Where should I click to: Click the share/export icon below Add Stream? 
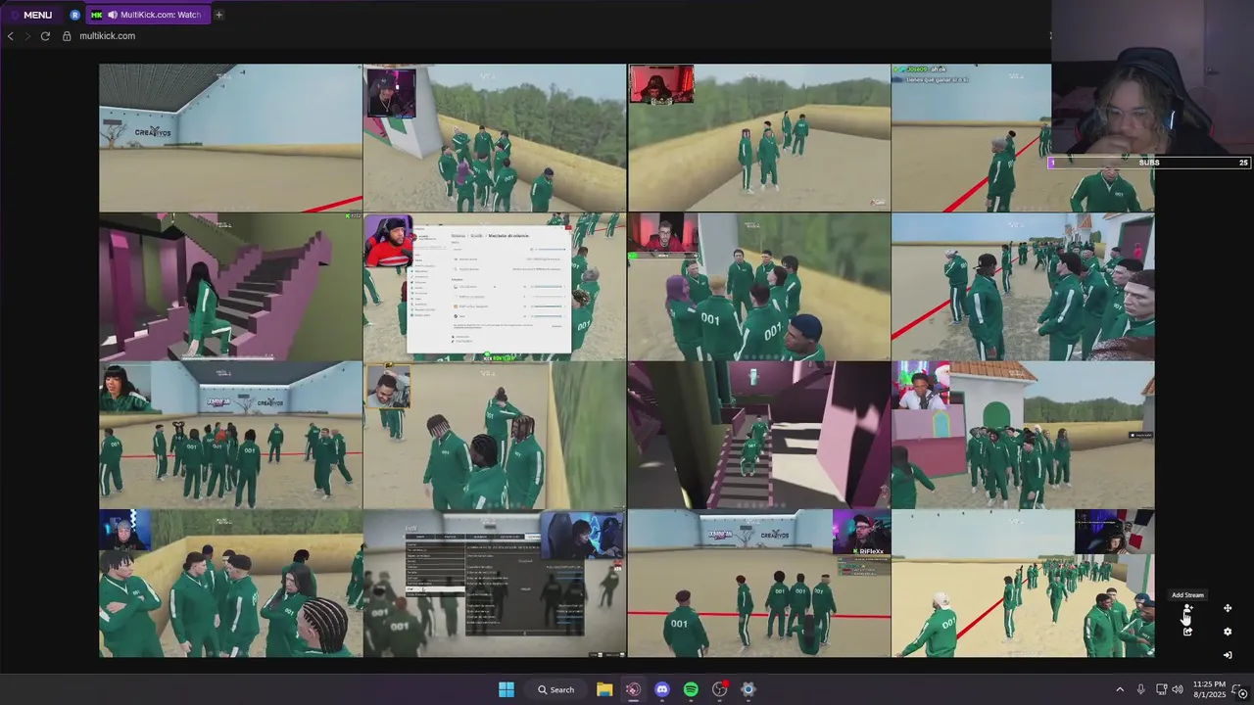(x=1187, y=632)
